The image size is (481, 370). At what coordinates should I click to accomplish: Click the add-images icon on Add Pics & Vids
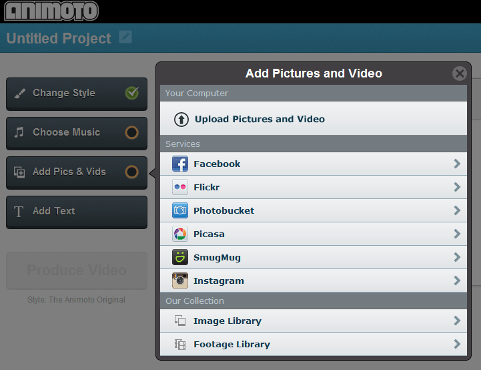(19, 172)
